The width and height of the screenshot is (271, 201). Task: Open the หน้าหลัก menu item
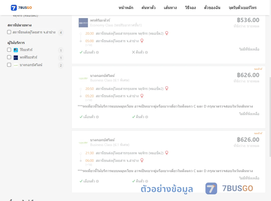126,8
